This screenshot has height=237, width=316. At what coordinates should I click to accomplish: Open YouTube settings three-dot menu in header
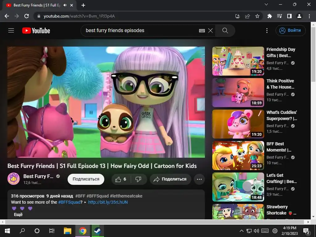click(267, 31)
